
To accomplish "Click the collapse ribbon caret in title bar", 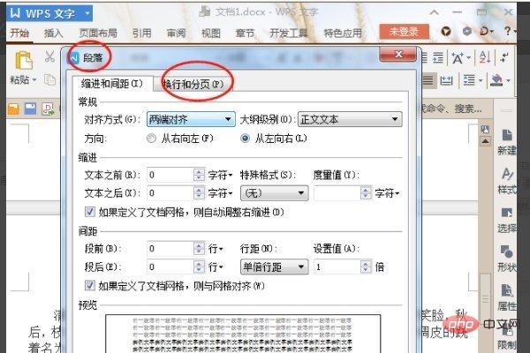I will pos(435,13).
